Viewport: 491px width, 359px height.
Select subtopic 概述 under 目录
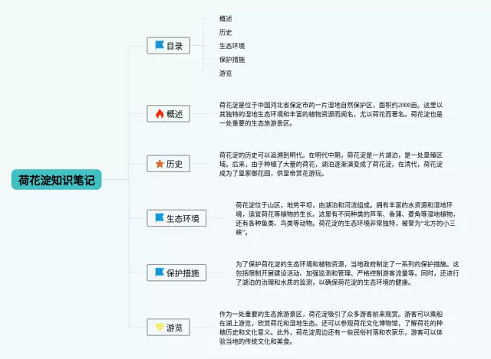coord(226,18)
